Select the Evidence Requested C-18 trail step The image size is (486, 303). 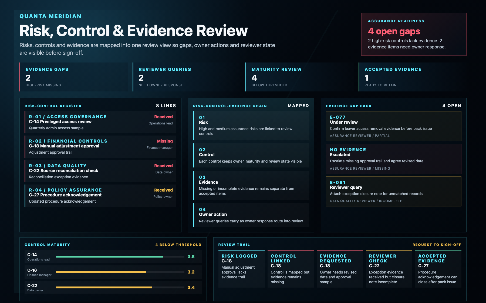pos(340,269)
